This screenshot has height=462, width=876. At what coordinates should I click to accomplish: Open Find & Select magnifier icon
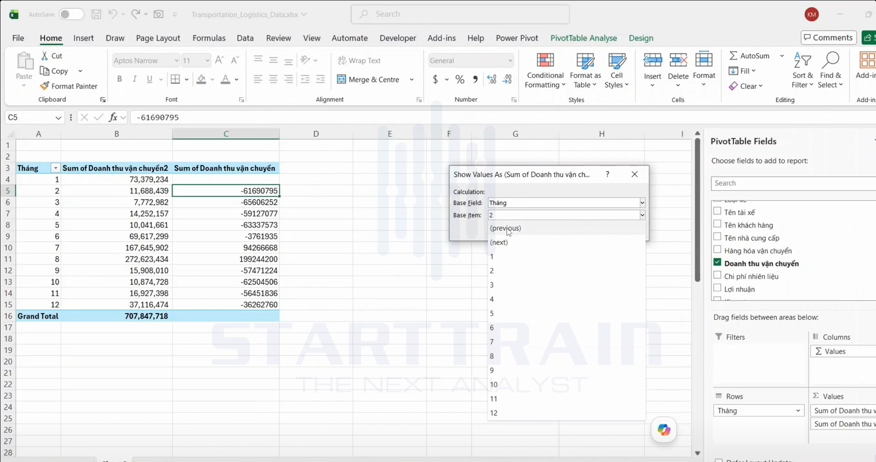[x=830, y=61]
